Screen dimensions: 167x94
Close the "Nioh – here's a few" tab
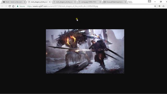click(x=25, y=2)
